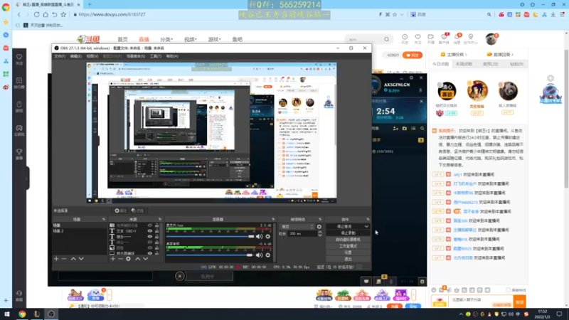Remove selected source with minus icon

120,259
